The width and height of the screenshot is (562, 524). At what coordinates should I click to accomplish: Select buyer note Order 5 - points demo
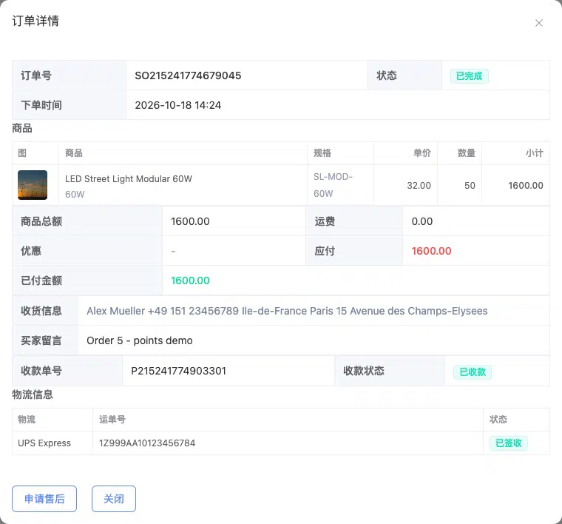tap(140, 340)
